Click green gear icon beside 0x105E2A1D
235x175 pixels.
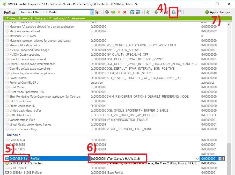(7, 163)
